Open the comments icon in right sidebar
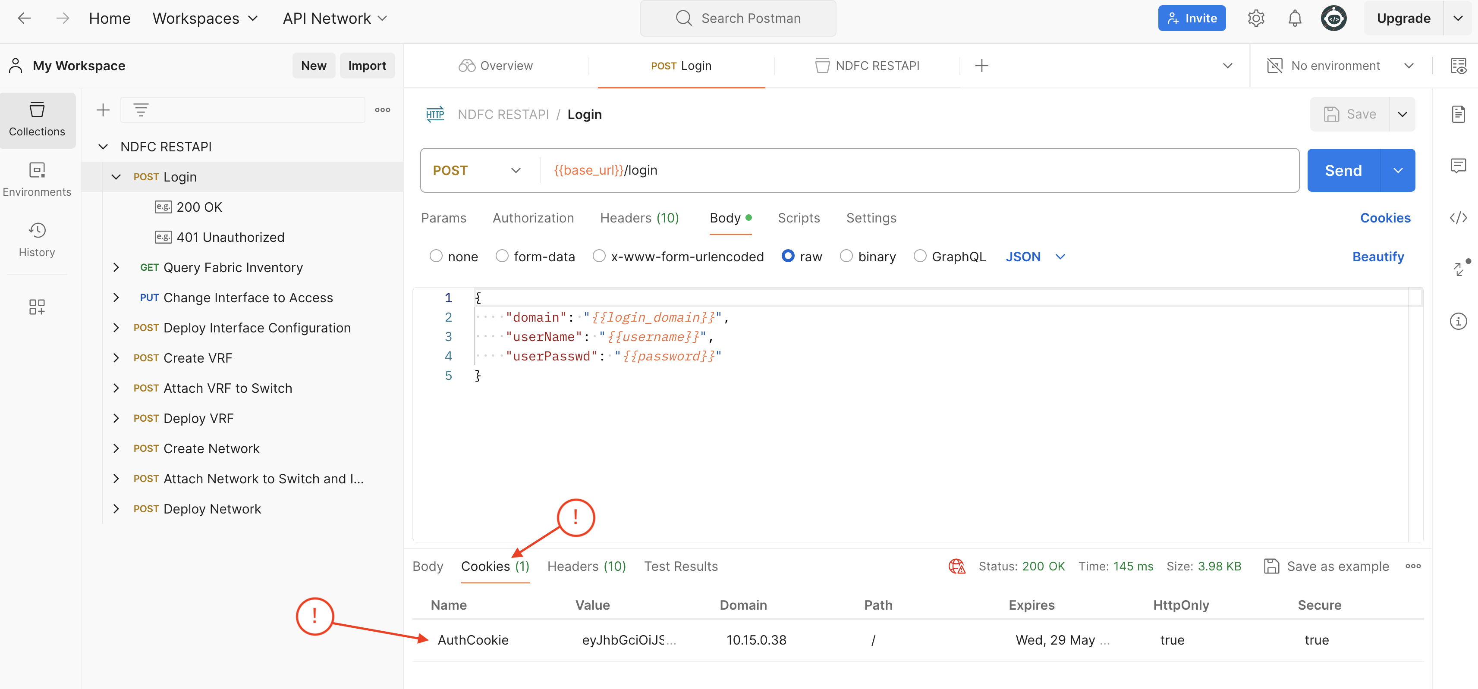The height and width of the screenshot is (689, 1478). [1459, 166]
